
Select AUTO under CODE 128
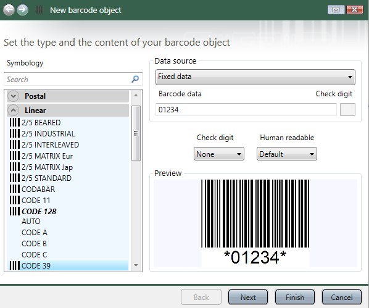pyautogui.click(x=31, y=222)
